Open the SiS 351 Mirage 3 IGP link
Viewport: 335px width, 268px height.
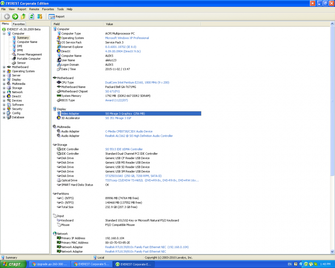(x=118, y=118)
